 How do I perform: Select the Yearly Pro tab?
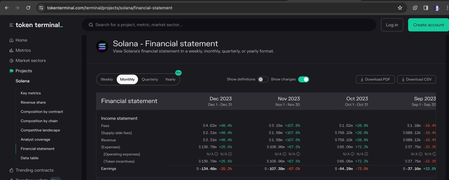(x=170, y=79)
